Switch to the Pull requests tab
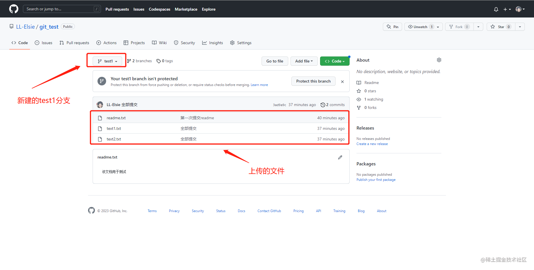534x270 pixels. coord(74,42)
